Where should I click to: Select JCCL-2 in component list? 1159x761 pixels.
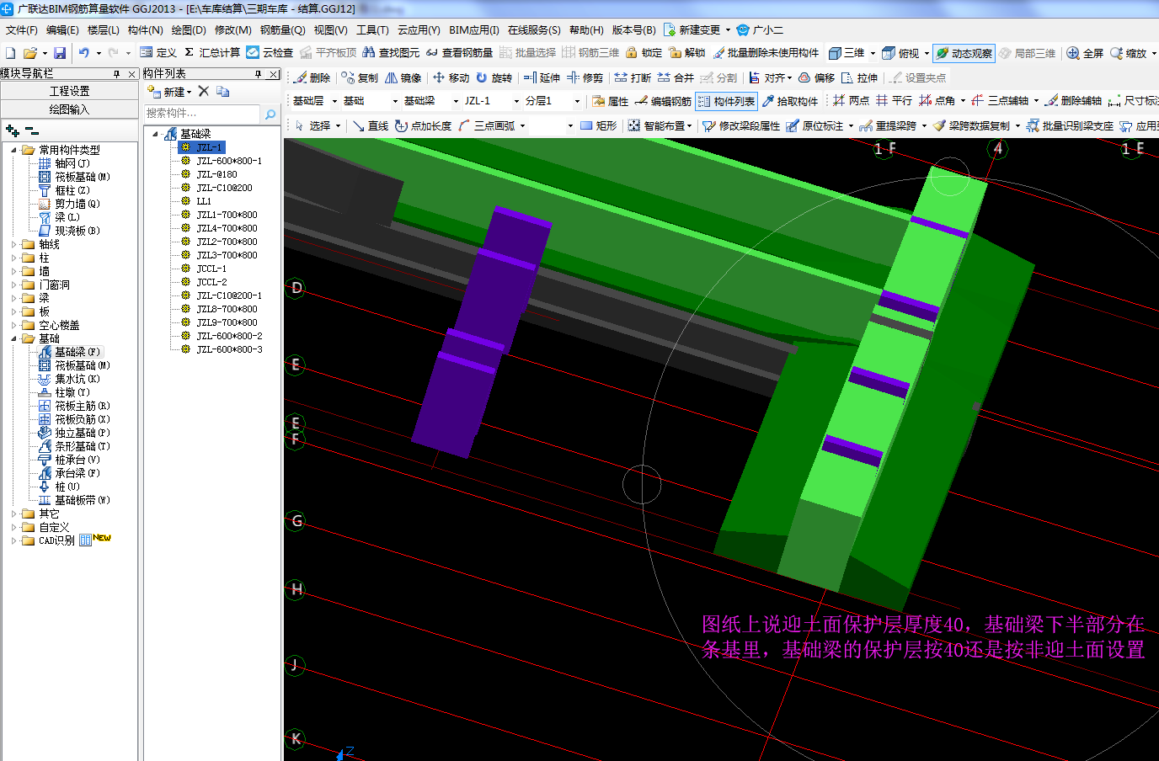[x=211, y=282]
